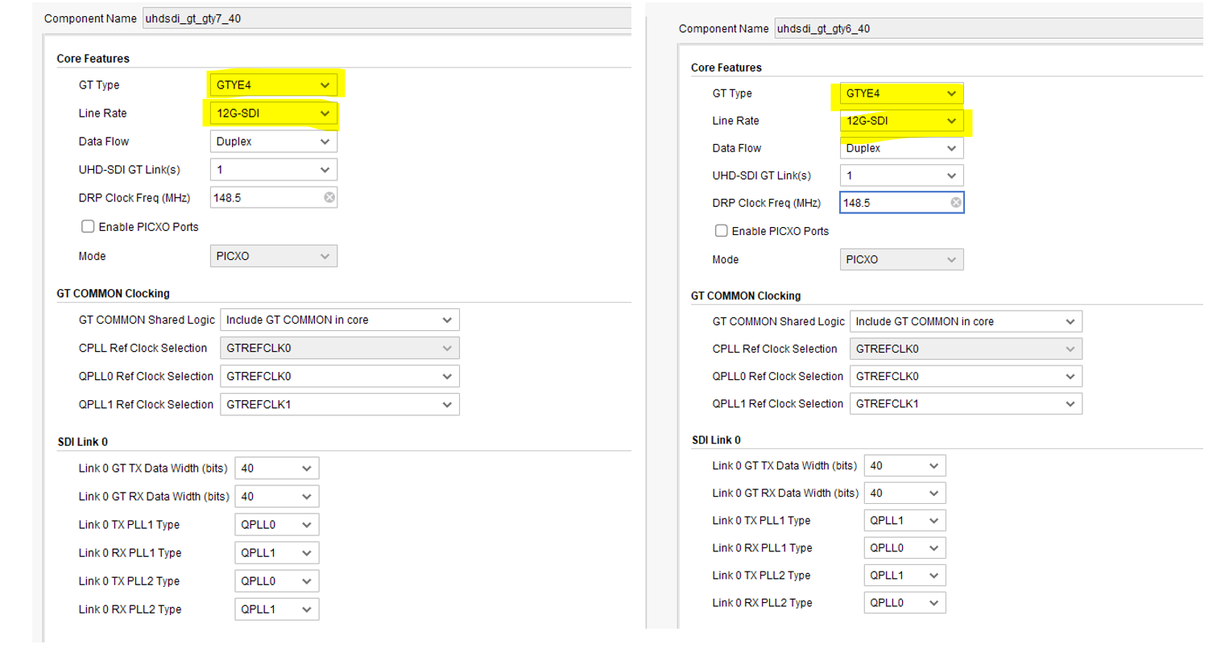Open left QPLL1 Ref Clock Selection dropdown
1221x648 pixels.
coord(339,405)
